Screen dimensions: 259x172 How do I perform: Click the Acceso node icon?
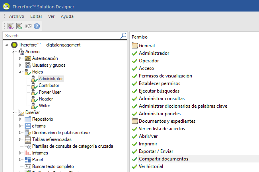[x=21, y=52]
